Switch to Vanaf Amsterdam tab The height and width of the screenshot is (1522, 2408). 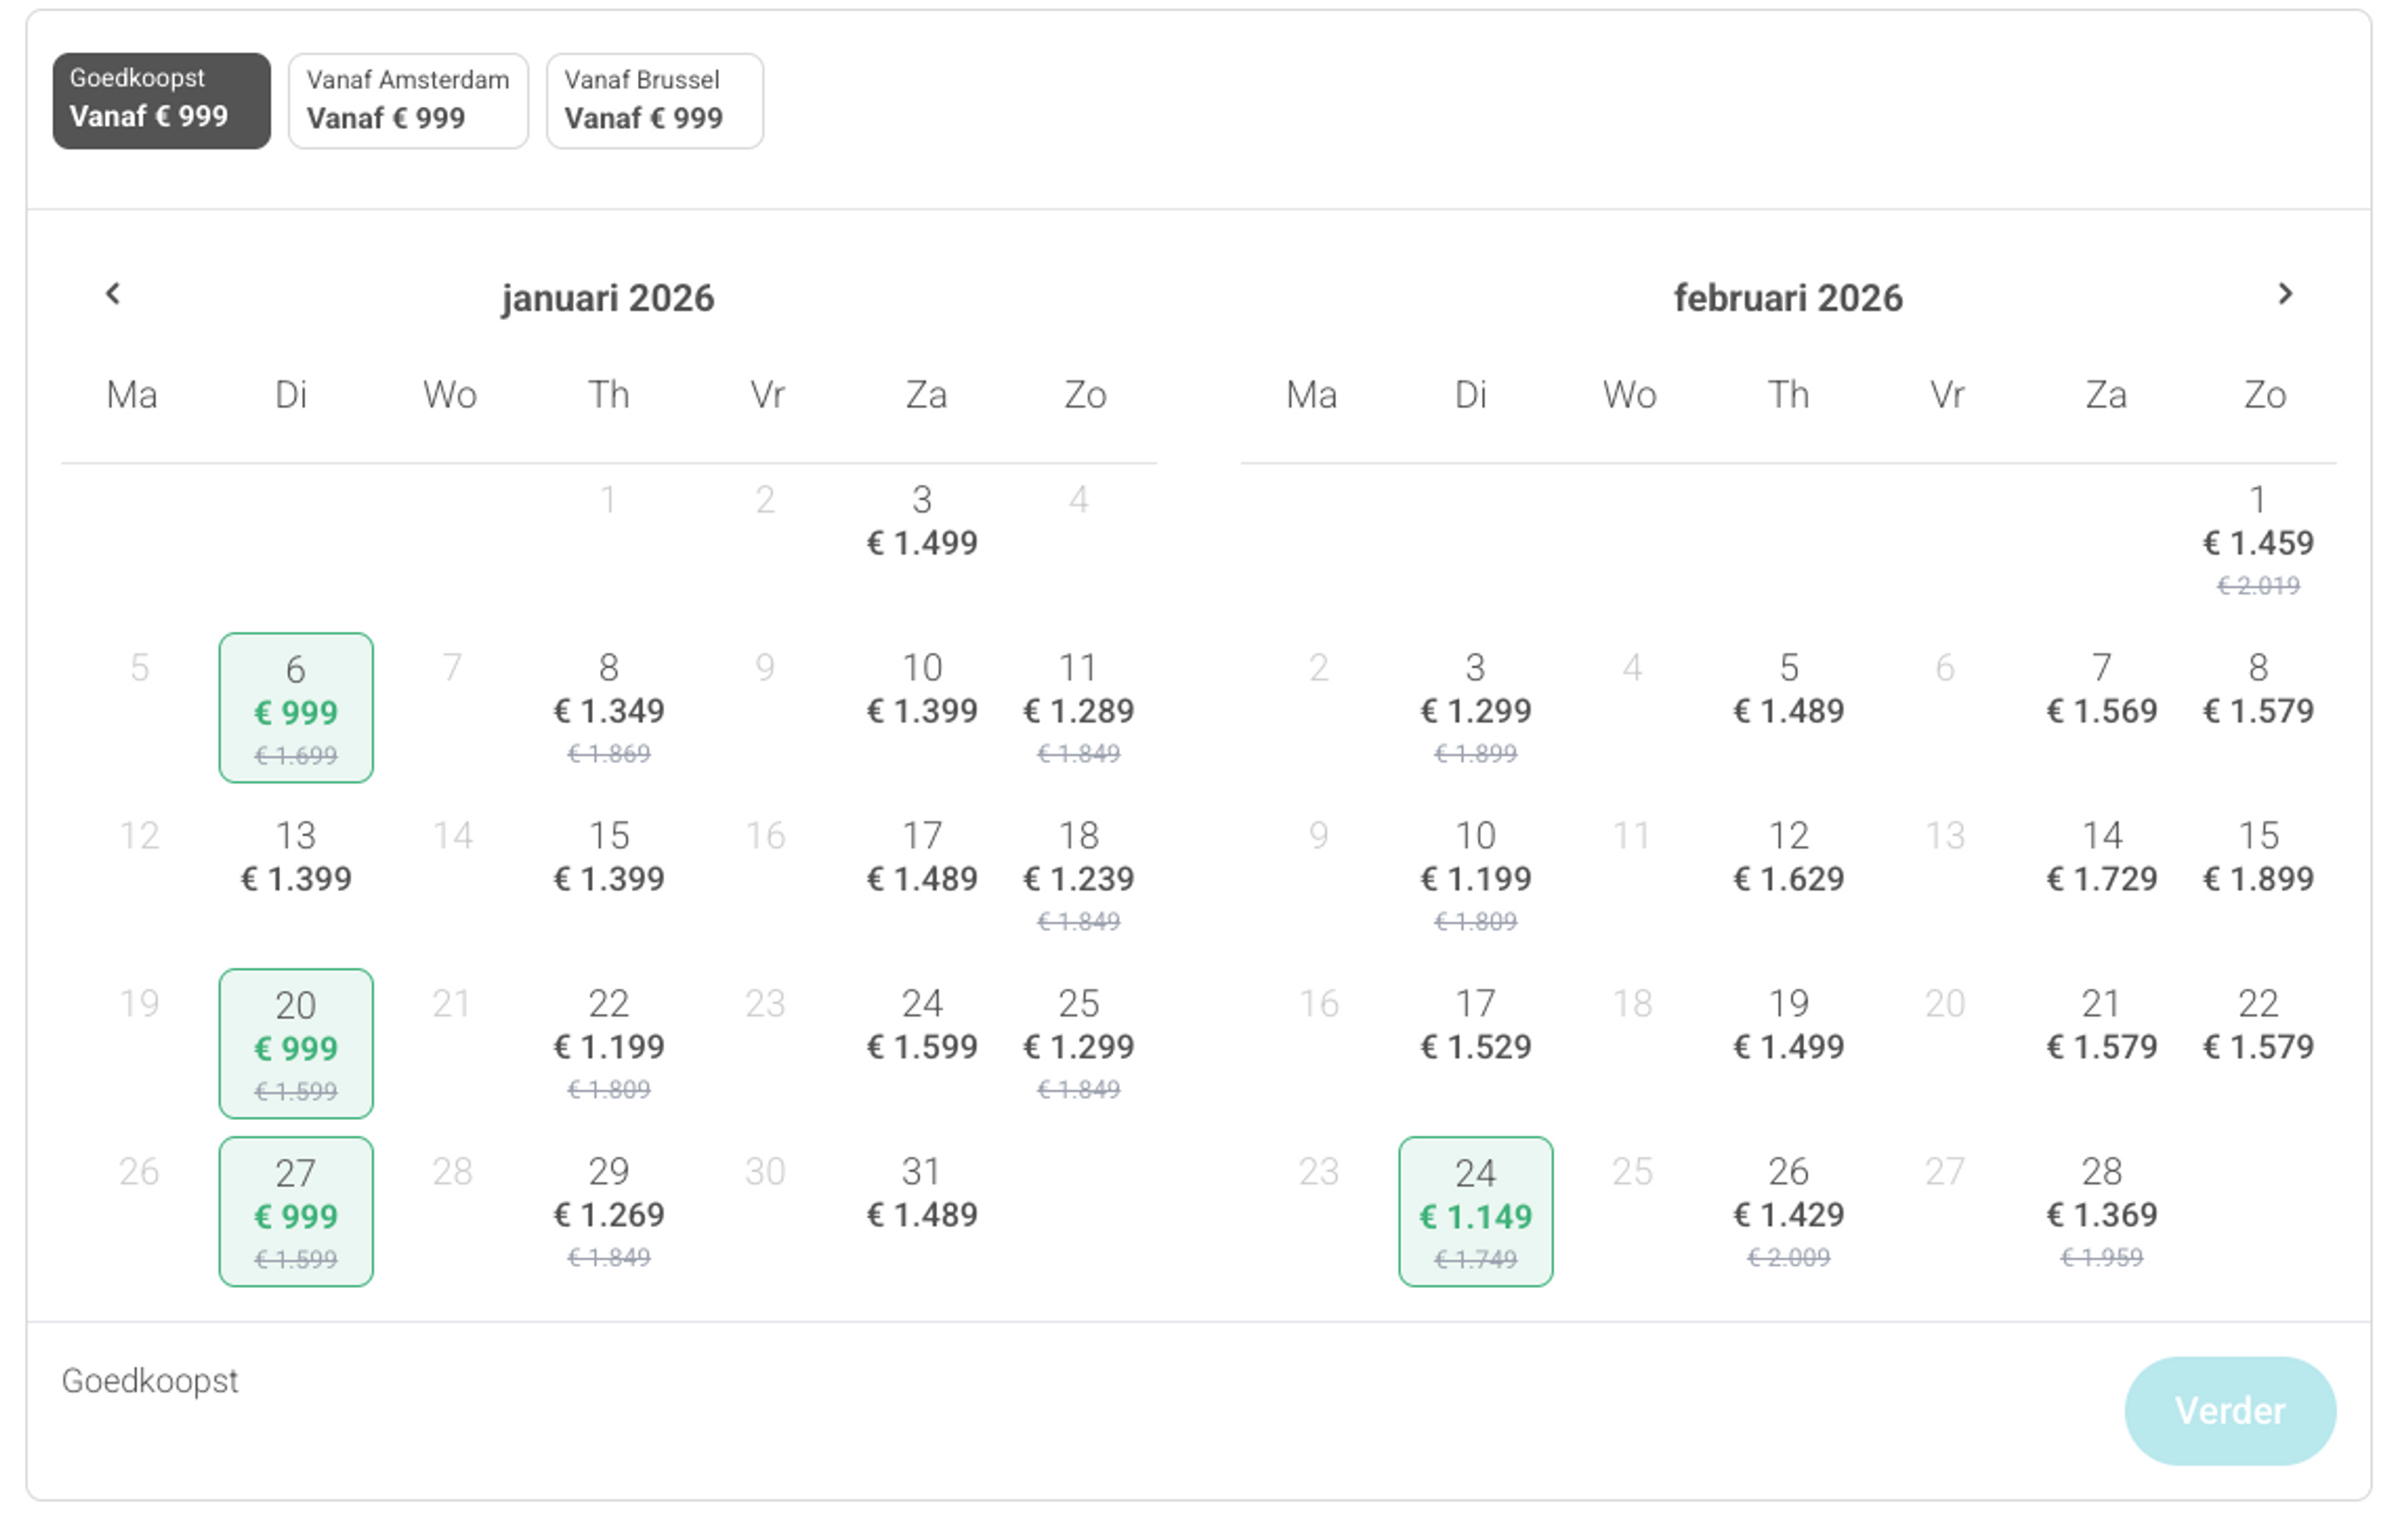pos(408,101)
